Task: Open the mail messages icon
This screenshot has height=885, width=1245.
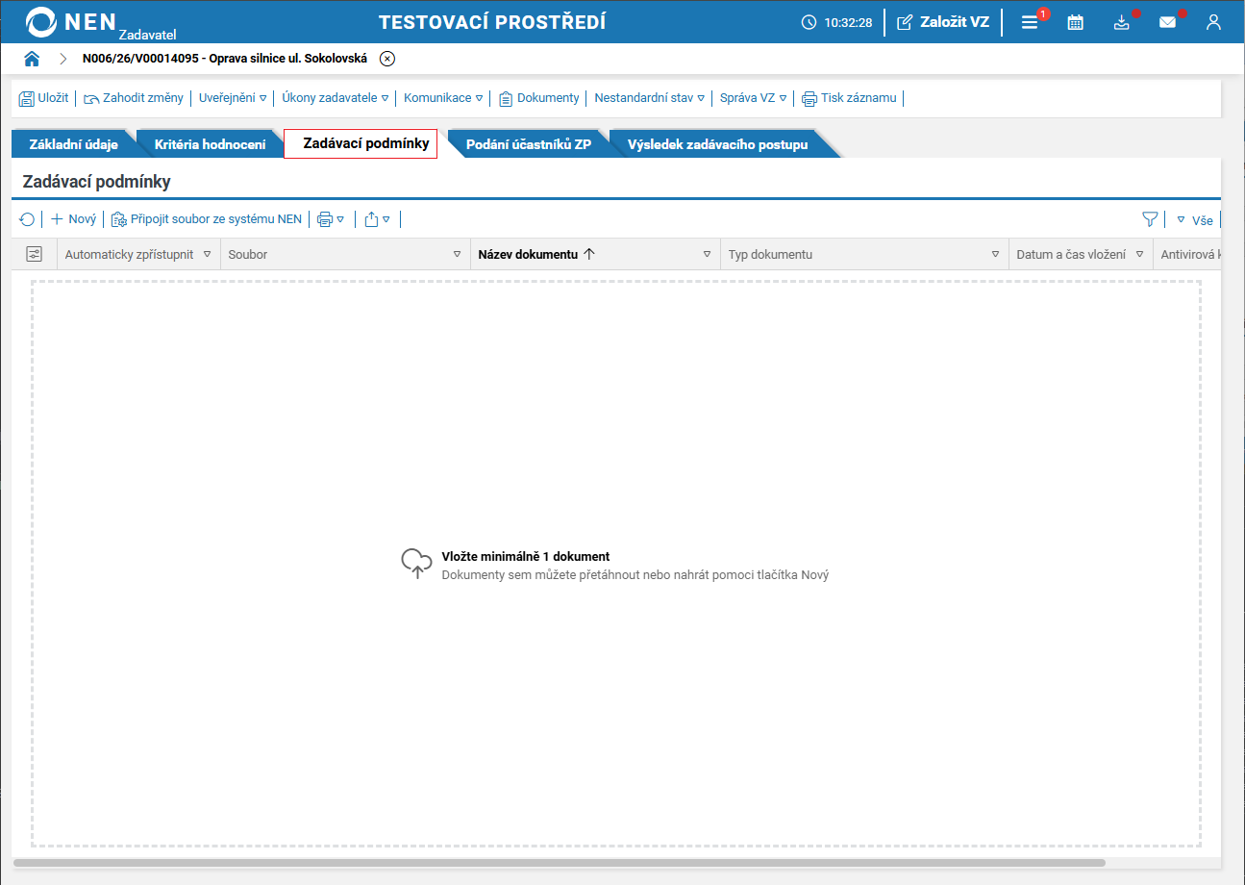Action: pyautogui.click(x=1167, y=22)
